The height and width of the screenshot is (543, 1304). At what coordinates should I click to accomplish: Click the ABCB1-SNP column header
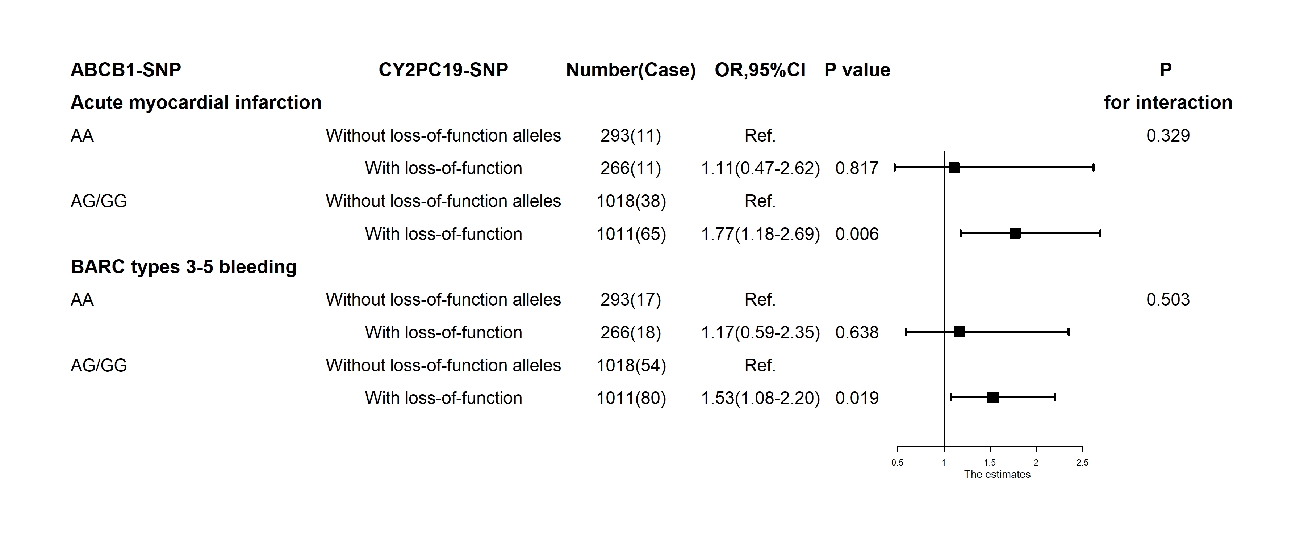click(126, 70)
